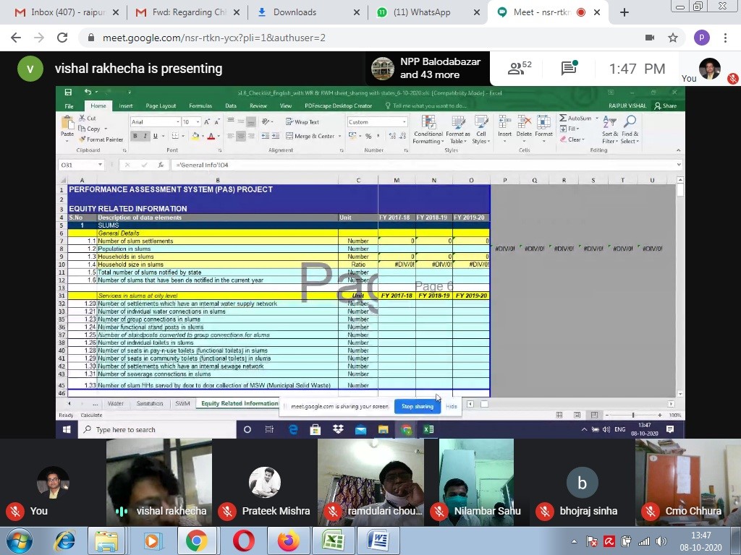741x555 pixels.
Task: Click Format Painter in the Excel ribbon
Action: point(101,139)
